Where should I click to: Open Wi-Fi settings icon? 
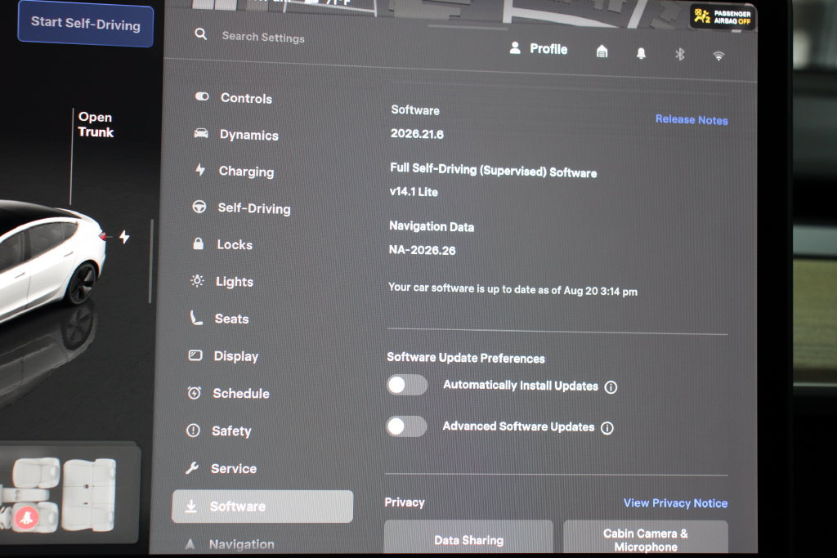point(719,56)
